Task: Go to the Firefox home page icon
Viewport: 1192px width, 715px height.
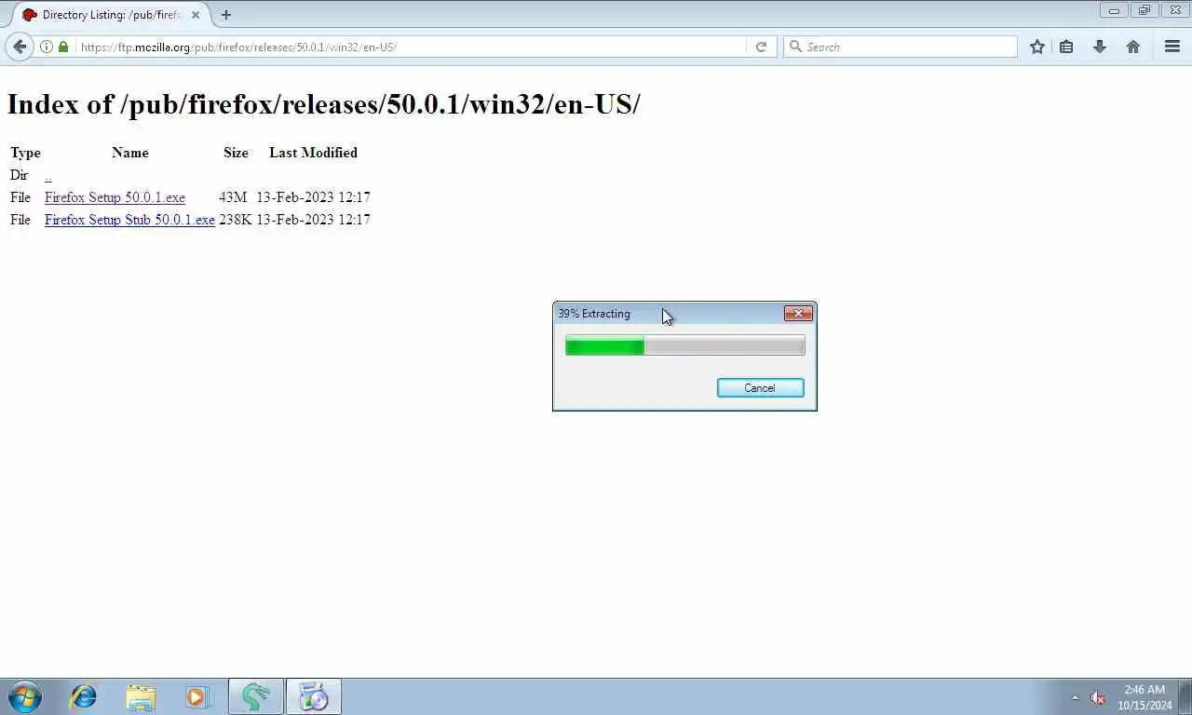Action: (1133, 47)
